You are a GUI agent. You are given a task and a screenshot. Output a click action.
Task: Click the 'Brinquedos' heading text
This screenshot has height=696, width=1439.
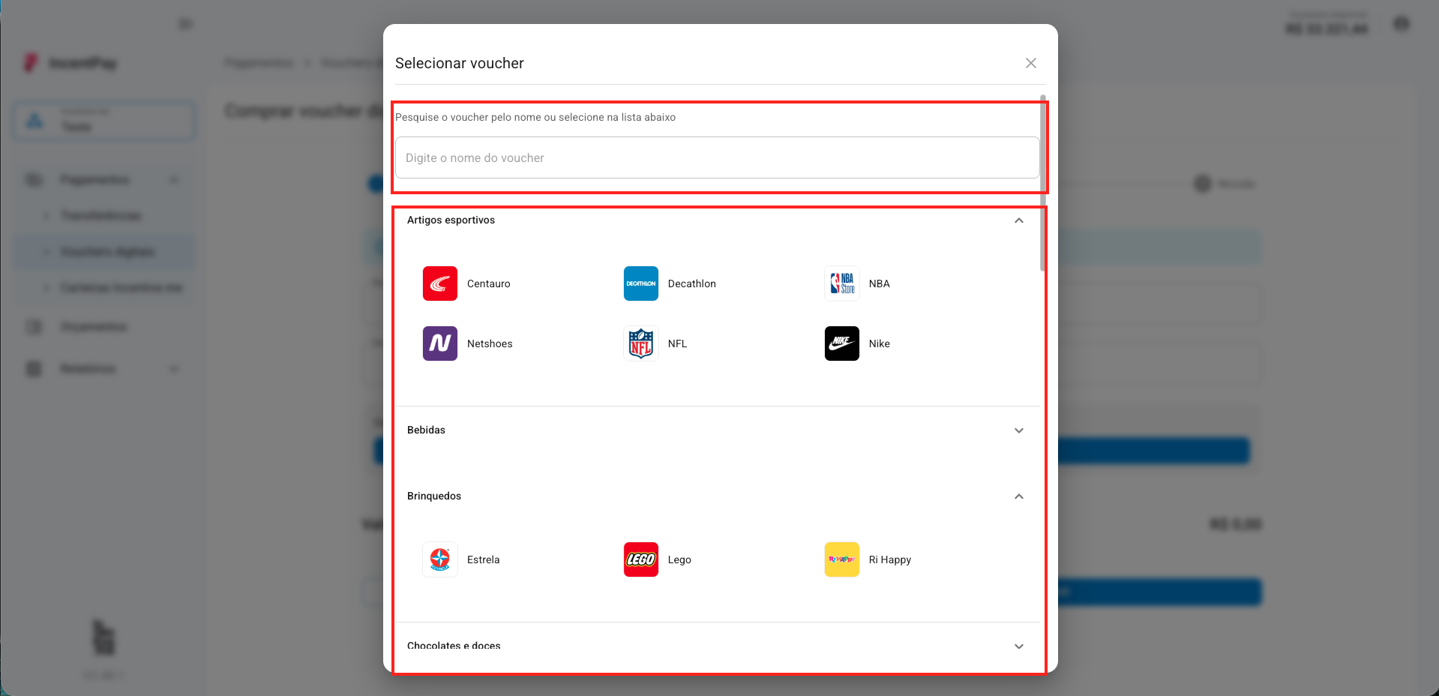click(434, 496)
